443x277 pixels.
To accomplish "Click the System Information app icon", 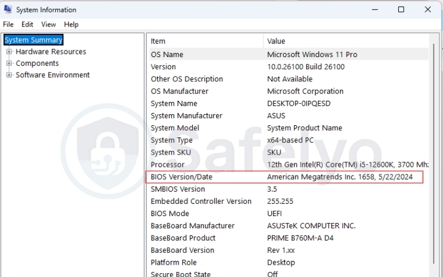I will click(x=8, y=9).
